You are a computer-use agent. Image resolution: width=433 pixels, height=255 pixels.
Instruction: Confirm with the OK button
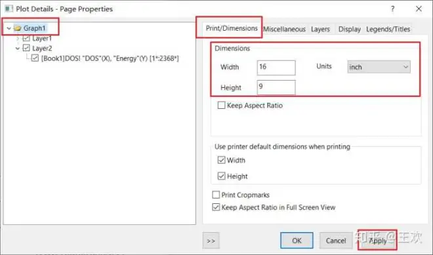coord(297,241)
